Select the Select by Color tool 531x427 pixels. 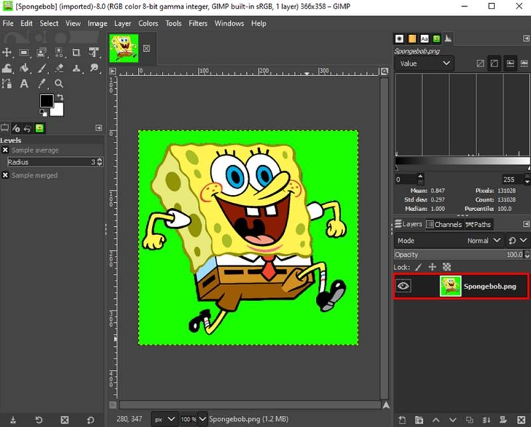click(x=59, y=52)
